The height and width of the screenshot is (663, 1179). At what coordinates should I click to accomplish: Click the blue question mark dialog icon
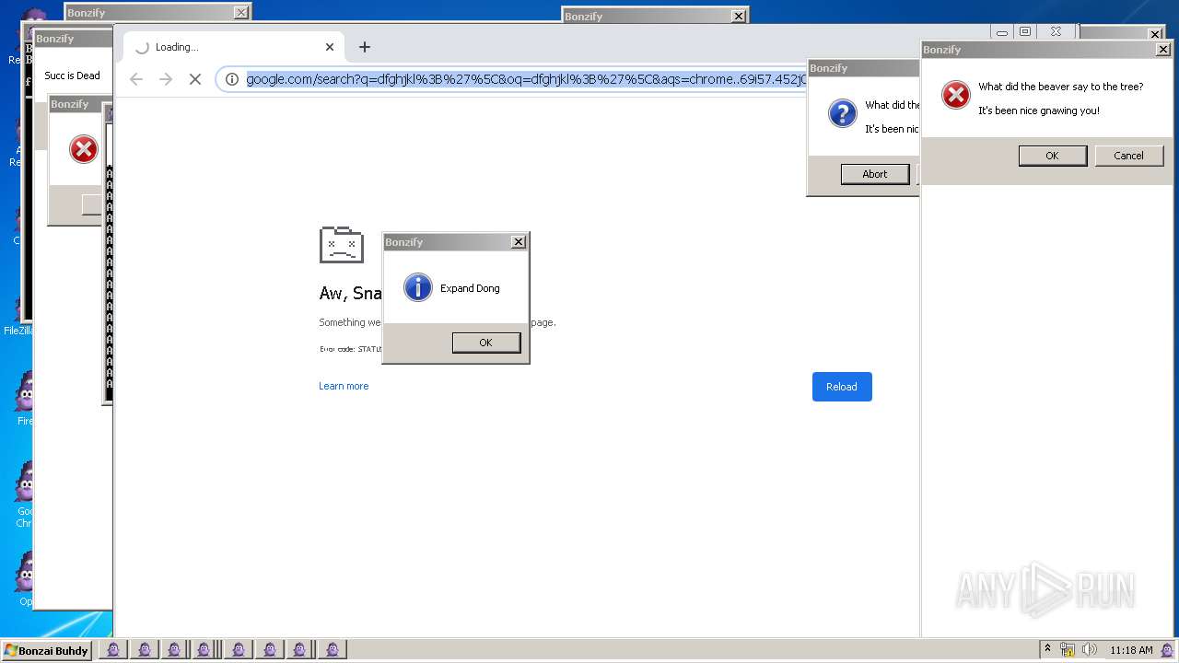click(843, 113)
